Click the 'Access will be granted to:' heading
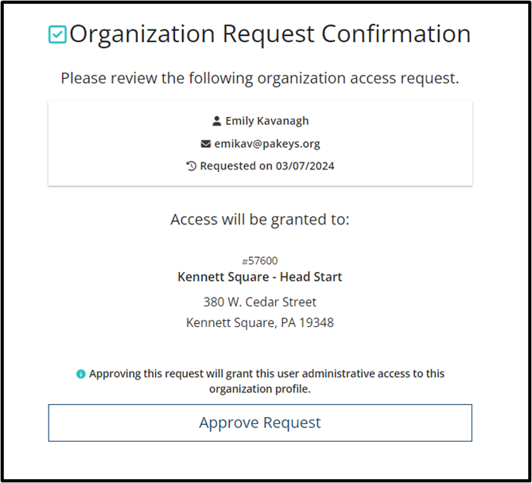 [259, 220]
